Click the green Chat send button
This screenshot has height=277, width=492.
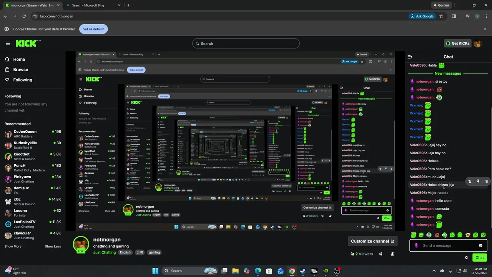(x=480, y=258)
